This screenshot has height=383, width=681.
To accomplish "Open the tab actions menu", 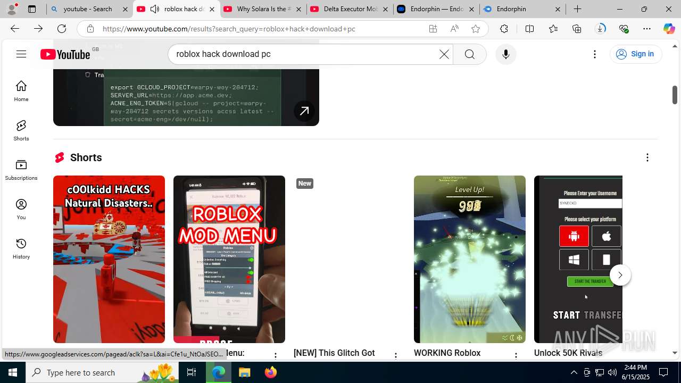I will (32, 9).
